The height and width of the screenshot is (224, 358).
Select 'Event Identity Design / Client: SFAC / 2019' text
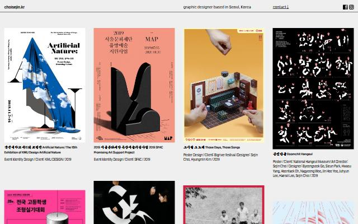pos(122,159)
